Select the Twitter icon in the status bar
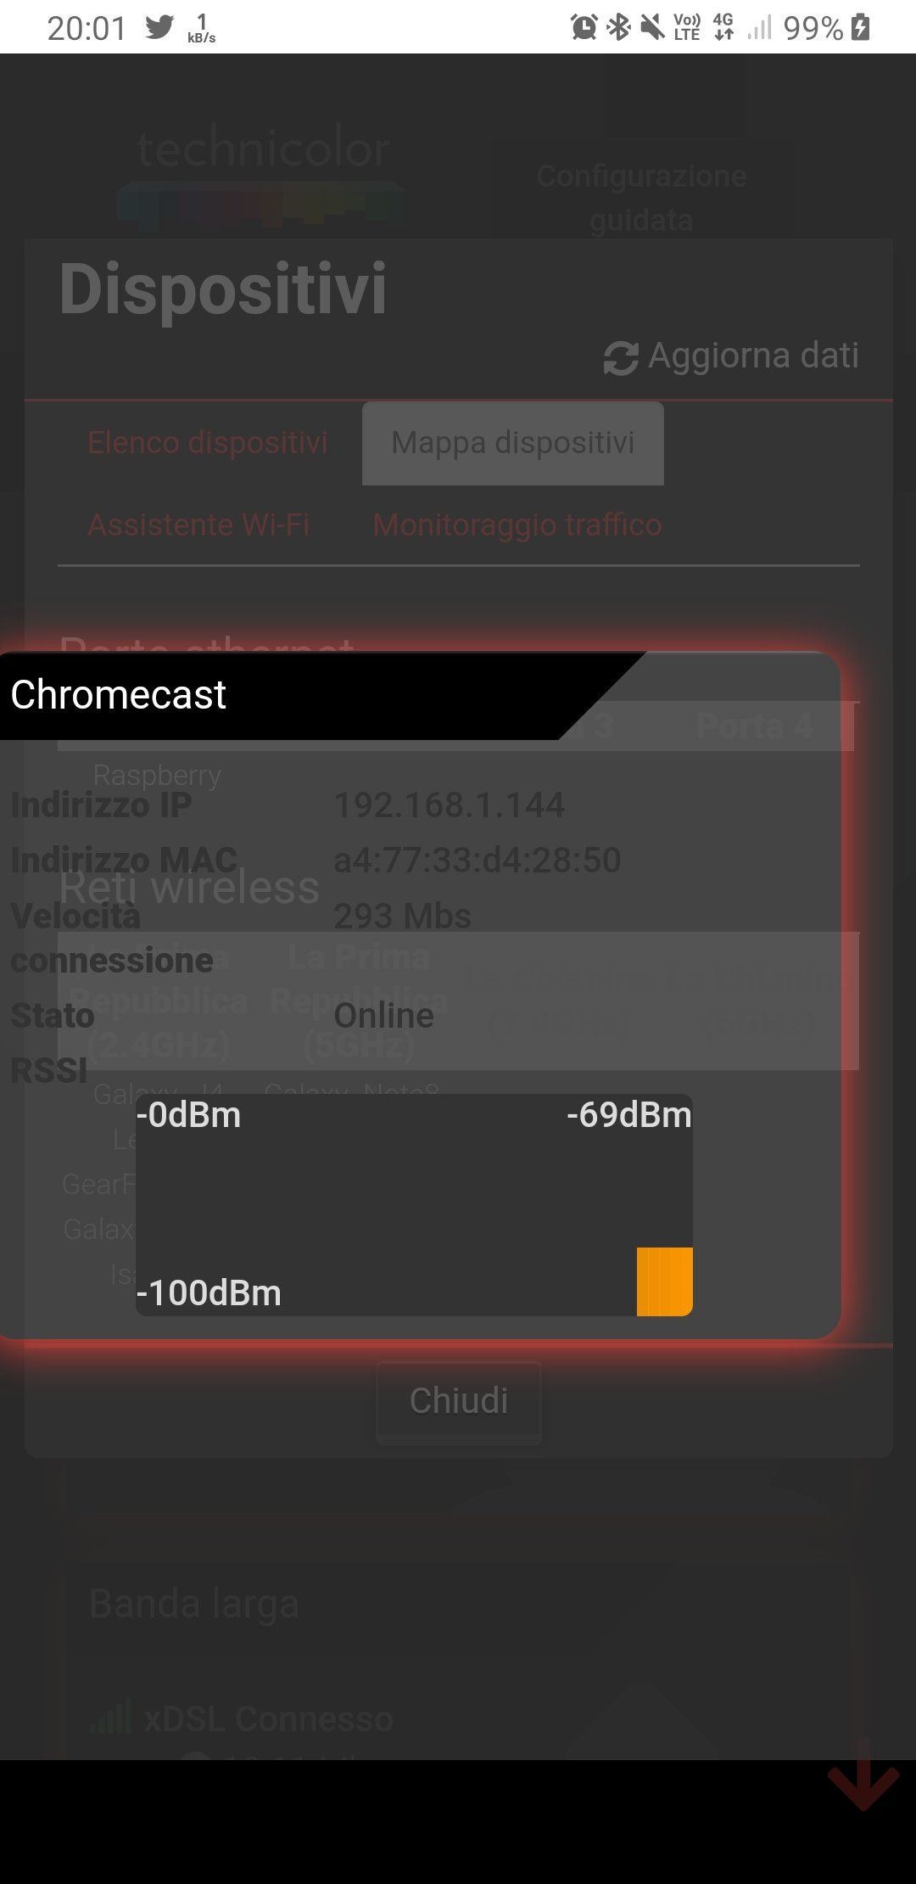Image resolution: width=916 pixels, height=1884 pixels. 158,26
